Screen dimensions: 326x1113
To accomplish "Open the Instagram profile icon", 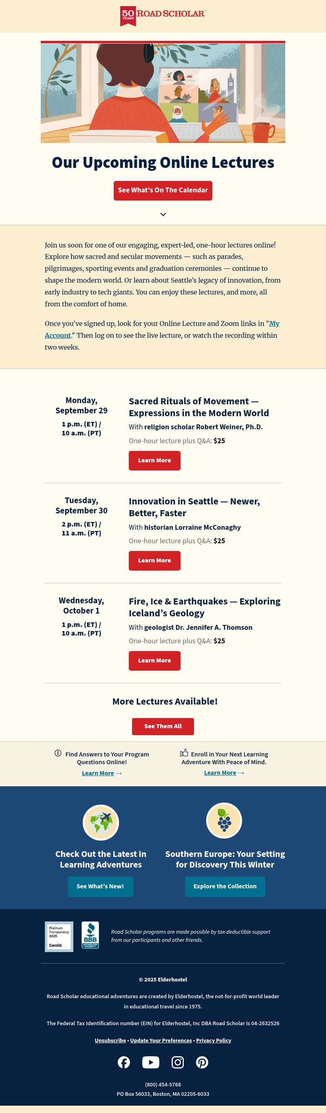I will pyautogui.click(x=178, y=1062).
